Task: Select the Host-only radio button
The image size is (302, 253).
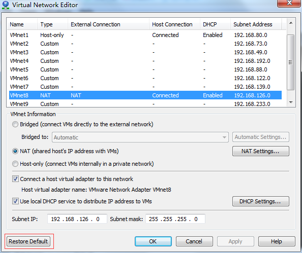Action: [15, 164]
